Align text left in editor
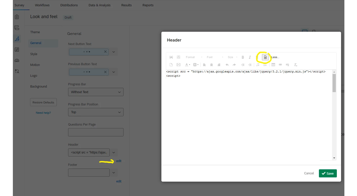The width and height of the screenshot is (357, 196). pos(204,65)
